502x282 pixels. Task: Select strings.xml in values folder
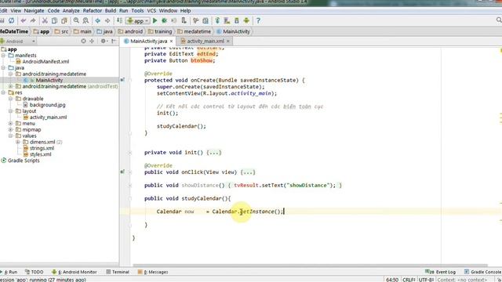[x=38, y=148]
